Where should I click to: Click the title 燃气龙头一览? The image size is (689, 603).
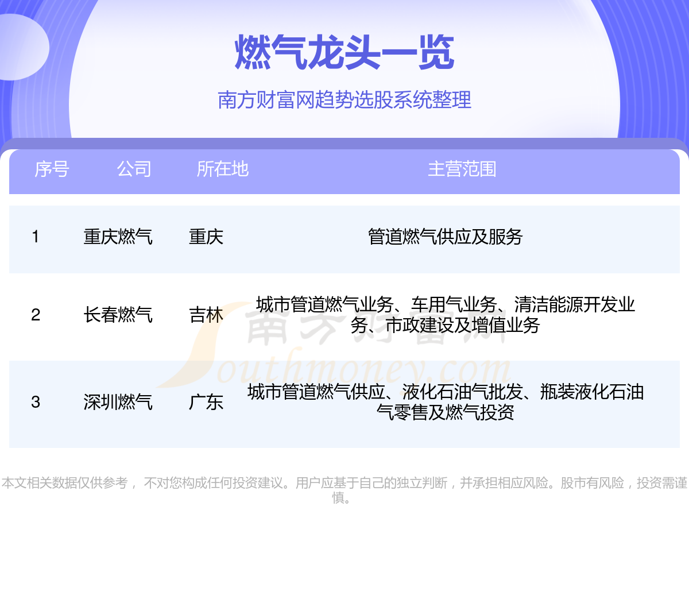coord(344,52)
